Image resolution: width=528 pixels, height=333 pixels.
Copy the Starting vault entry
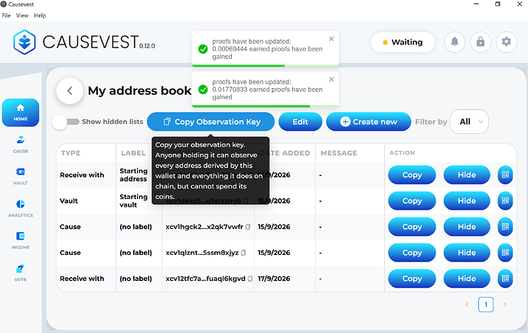pyautogui.click(x=412, y=201)
